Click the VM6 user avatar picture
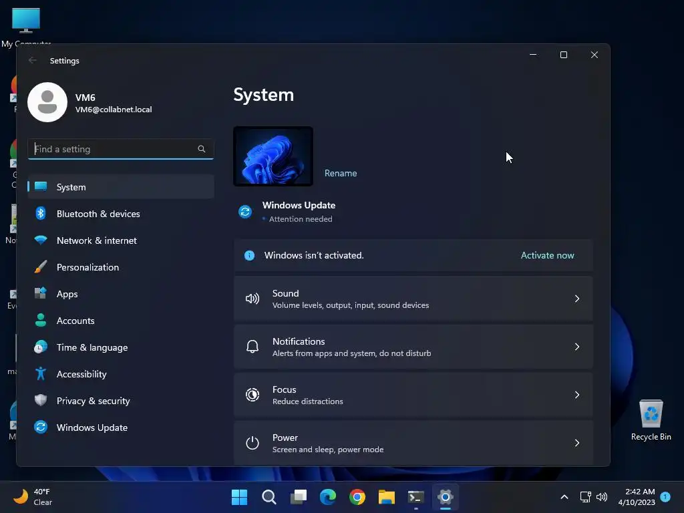 pos(47,102)
